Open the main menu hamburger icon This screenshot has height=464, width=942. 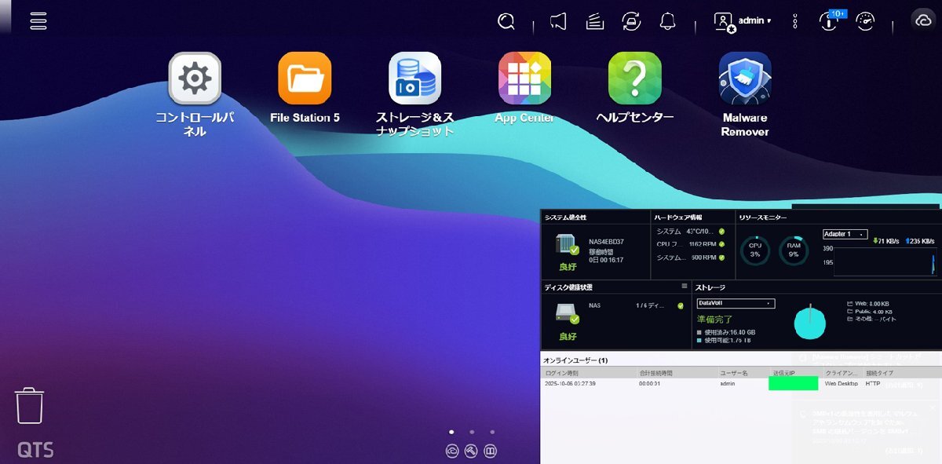(38, 21)
